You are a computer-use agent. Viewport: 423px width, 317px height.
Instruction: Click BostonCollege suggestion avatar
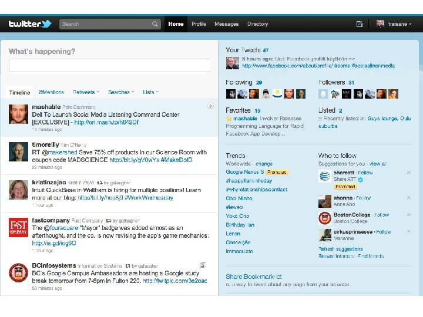[x=325, y=218]
